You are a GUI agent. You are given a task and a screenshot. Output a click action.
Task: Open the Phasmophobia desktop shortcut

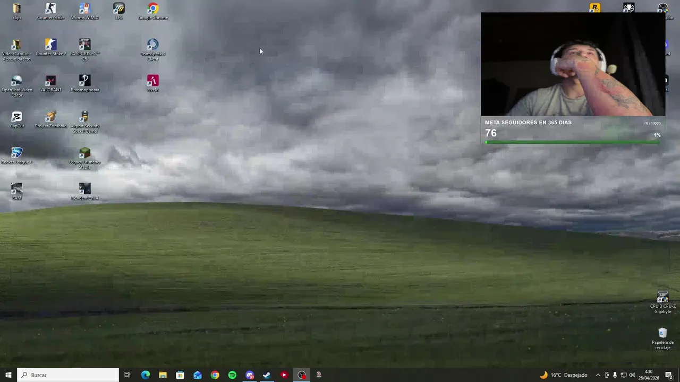pos(84,84)
